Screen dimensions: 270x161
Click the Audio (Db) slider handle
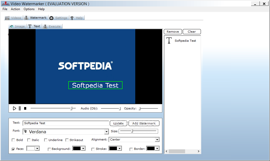120,109
